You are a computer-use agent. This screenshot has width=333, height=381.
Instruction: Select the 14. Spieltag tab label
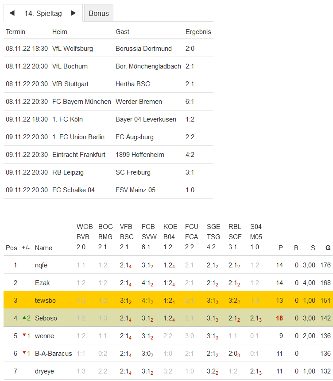tap(43, 13)
